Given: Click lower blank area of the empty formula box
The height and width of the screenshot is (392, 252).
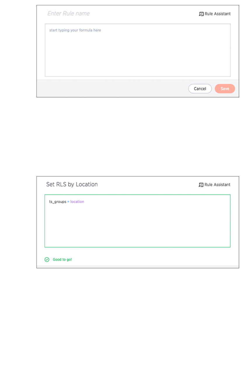Looking at the screenshot, I should (137, 64).
